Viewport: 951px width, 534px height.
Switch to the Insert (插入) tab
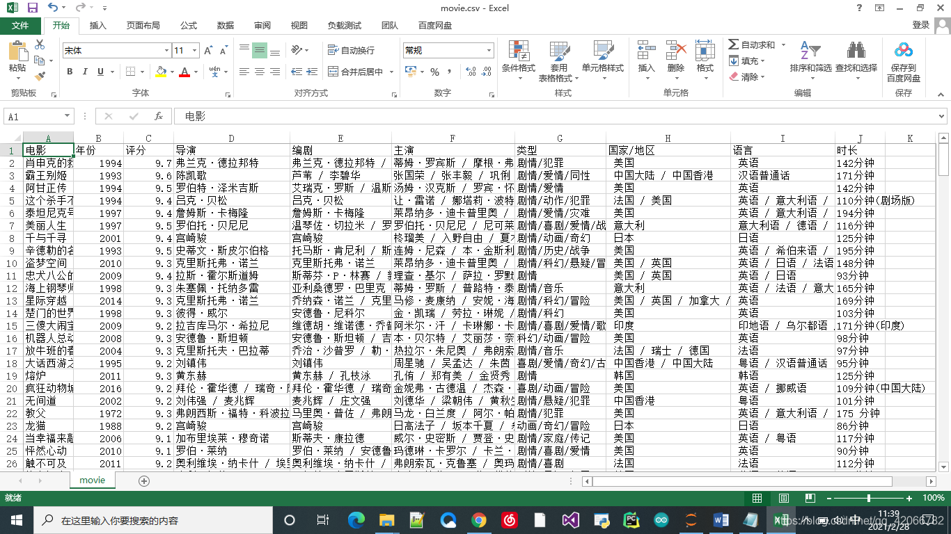click(x=98, y=26)
